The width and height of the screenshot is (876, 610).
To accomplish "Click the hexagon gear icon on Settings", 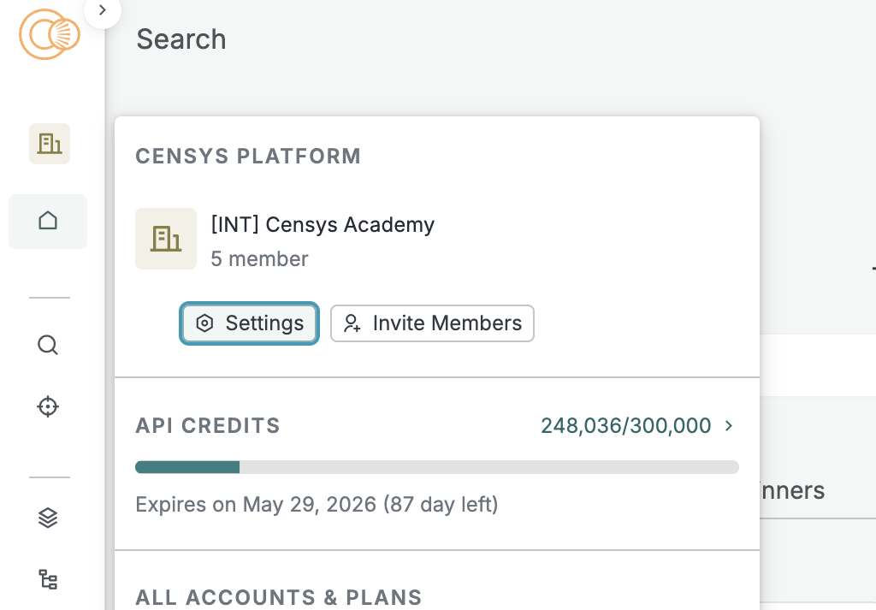I will [204, 323].
